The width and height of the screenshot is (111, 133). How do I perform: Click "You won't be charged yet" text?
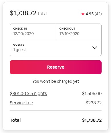coord(56,81)
